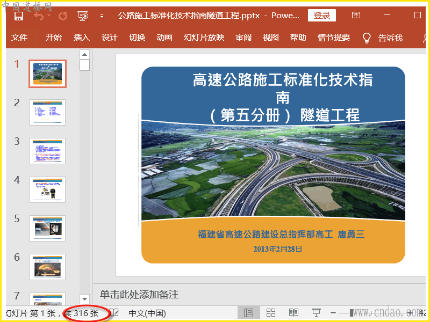Click 中文(中国) language in status bar

coord(147,313)
